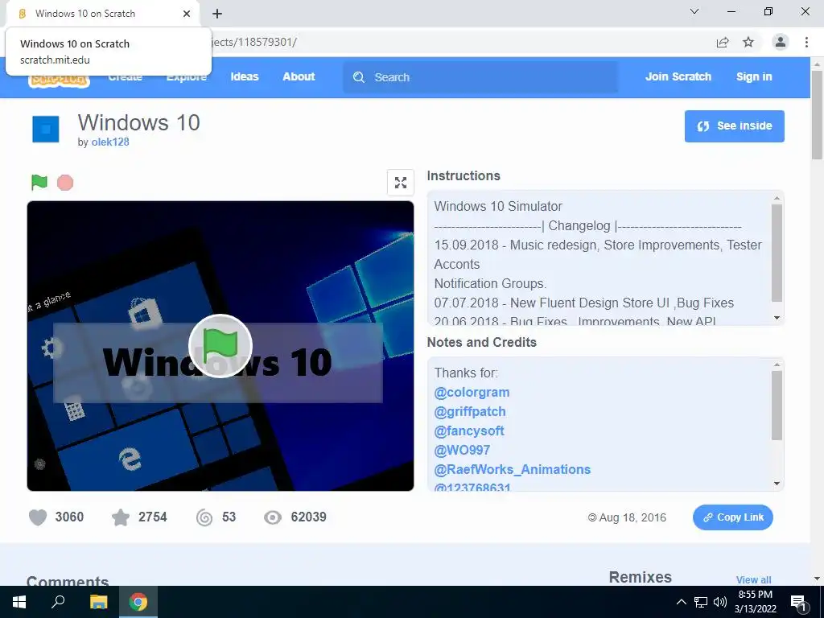
Task: Favorite this project with the star icon
Action: point(121,517)
